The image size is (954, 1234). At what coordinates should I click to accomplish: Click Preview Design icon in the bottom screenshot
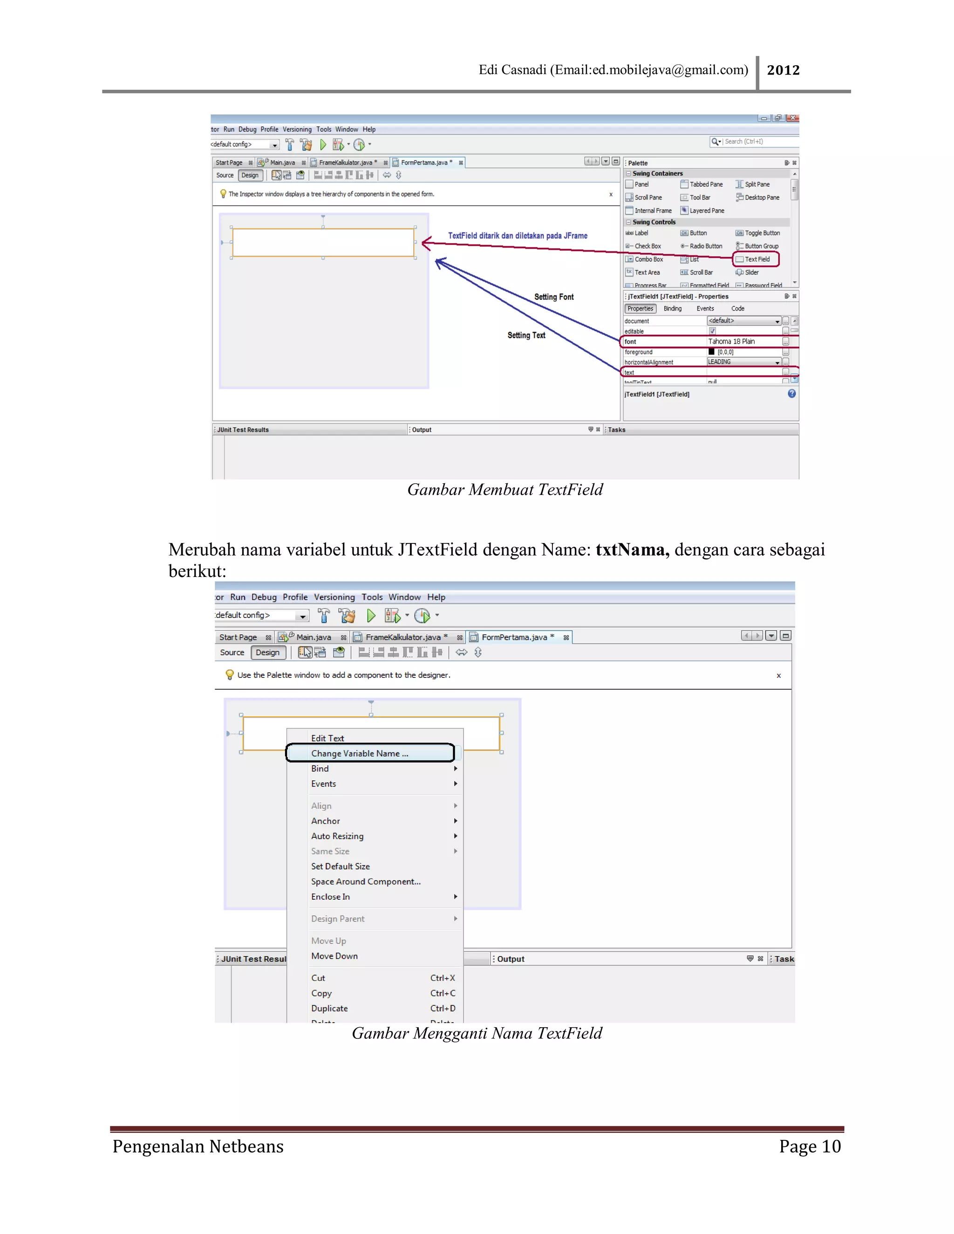click(x=339, y=652)
